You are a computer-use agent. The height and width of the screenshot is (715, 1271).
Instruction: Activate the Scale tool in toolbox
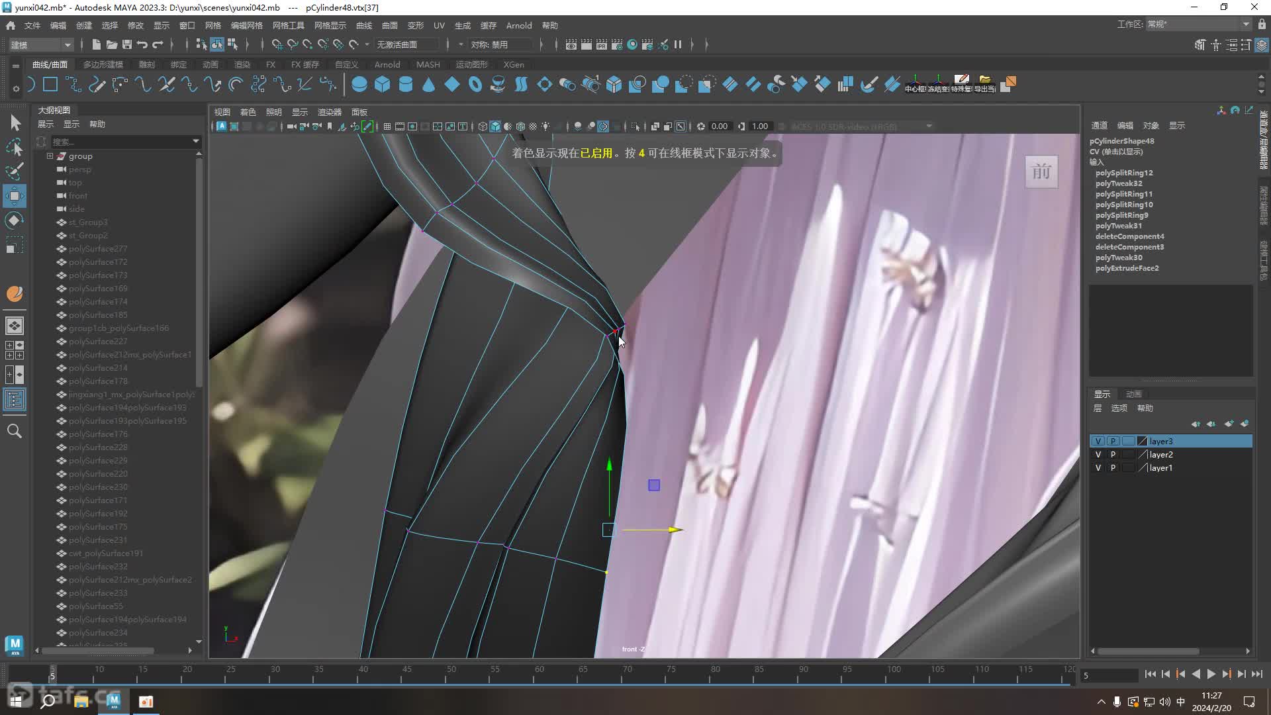(15, 246)
